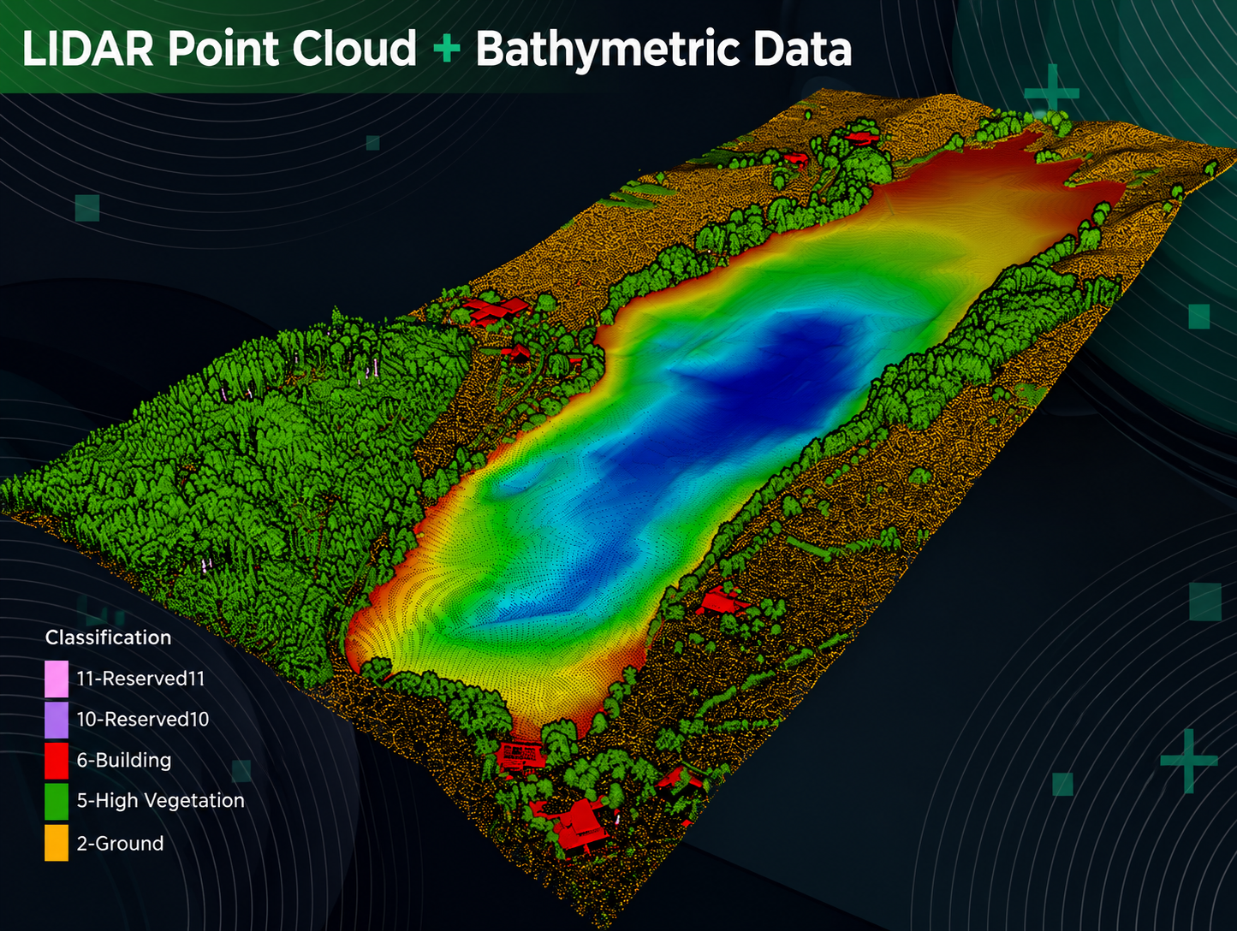Click the green 5-High Vegetation swatch
The image size is (1237, 931).
(56, 802)
